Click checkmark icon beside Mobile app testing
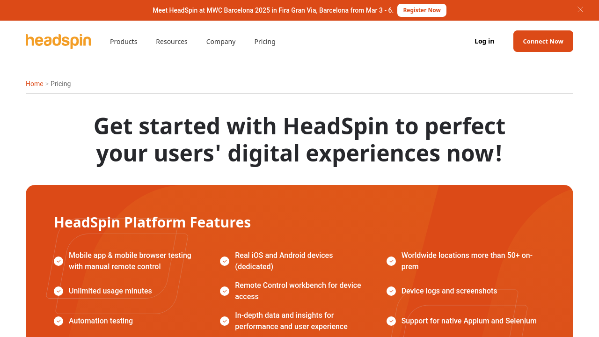Viewport: 599px width, 337px height. point(58,261)
